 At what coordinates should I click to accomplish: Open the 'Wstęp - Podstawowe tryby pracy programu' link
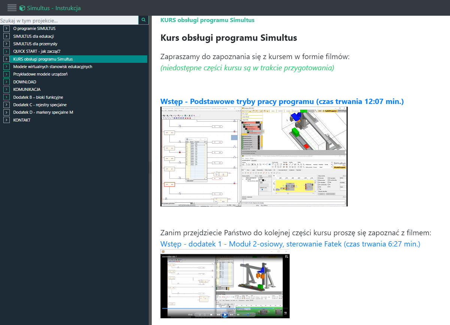coord(282,101)
